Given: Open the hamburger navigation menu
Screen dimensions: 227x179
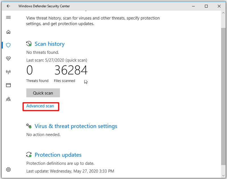Looking at the screenshot, I should point(9,18).
